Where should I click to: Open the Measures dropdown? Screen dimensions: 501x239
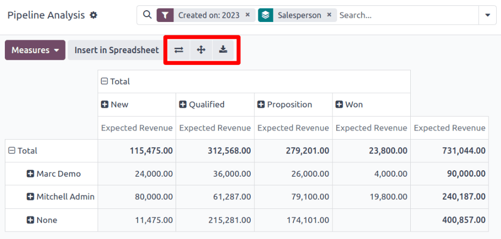(35, 50)
